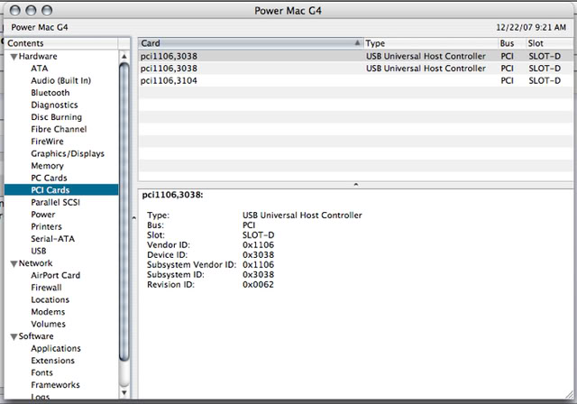Select Modems in the sidebar
The width and height of the screenshot is (577, 404).
click(x=48, y=312)
